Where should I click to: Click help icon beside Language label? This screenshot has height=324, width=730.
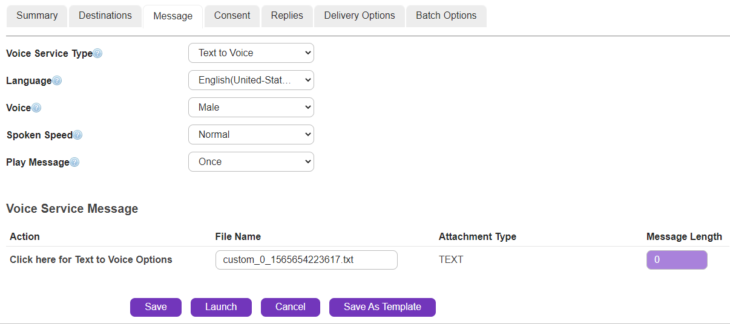[57, 80]
